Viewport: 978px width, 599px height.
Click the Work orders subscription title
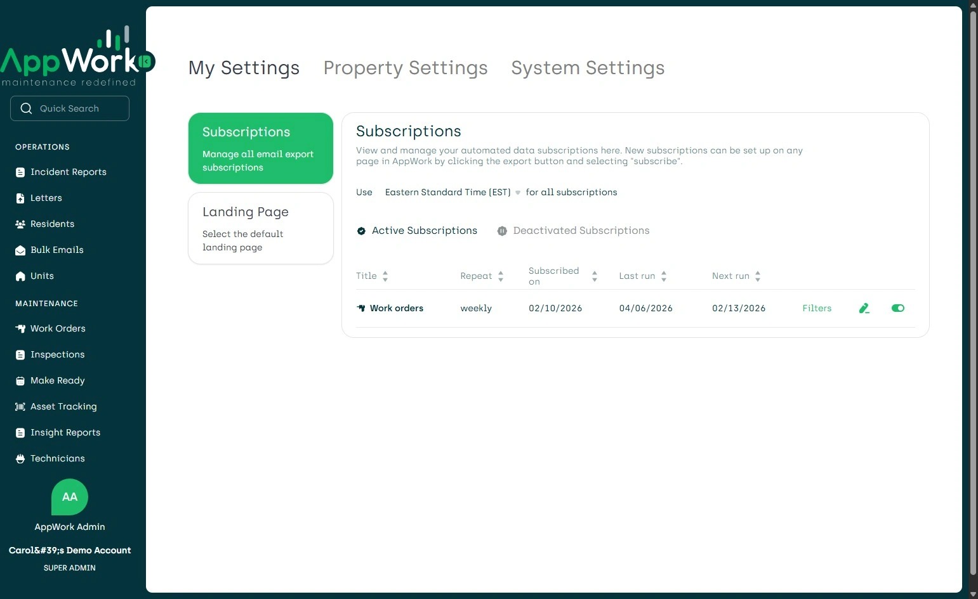point(397,308)
